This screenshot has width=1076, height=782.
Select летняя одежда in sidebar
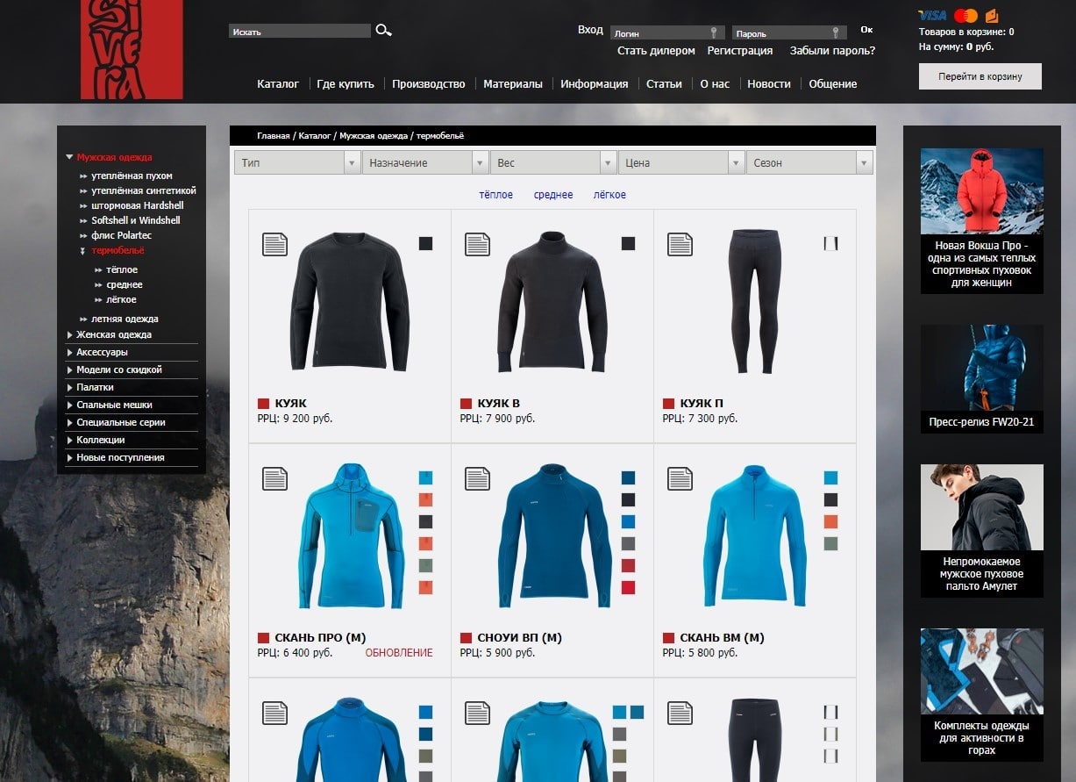point(125,319)
